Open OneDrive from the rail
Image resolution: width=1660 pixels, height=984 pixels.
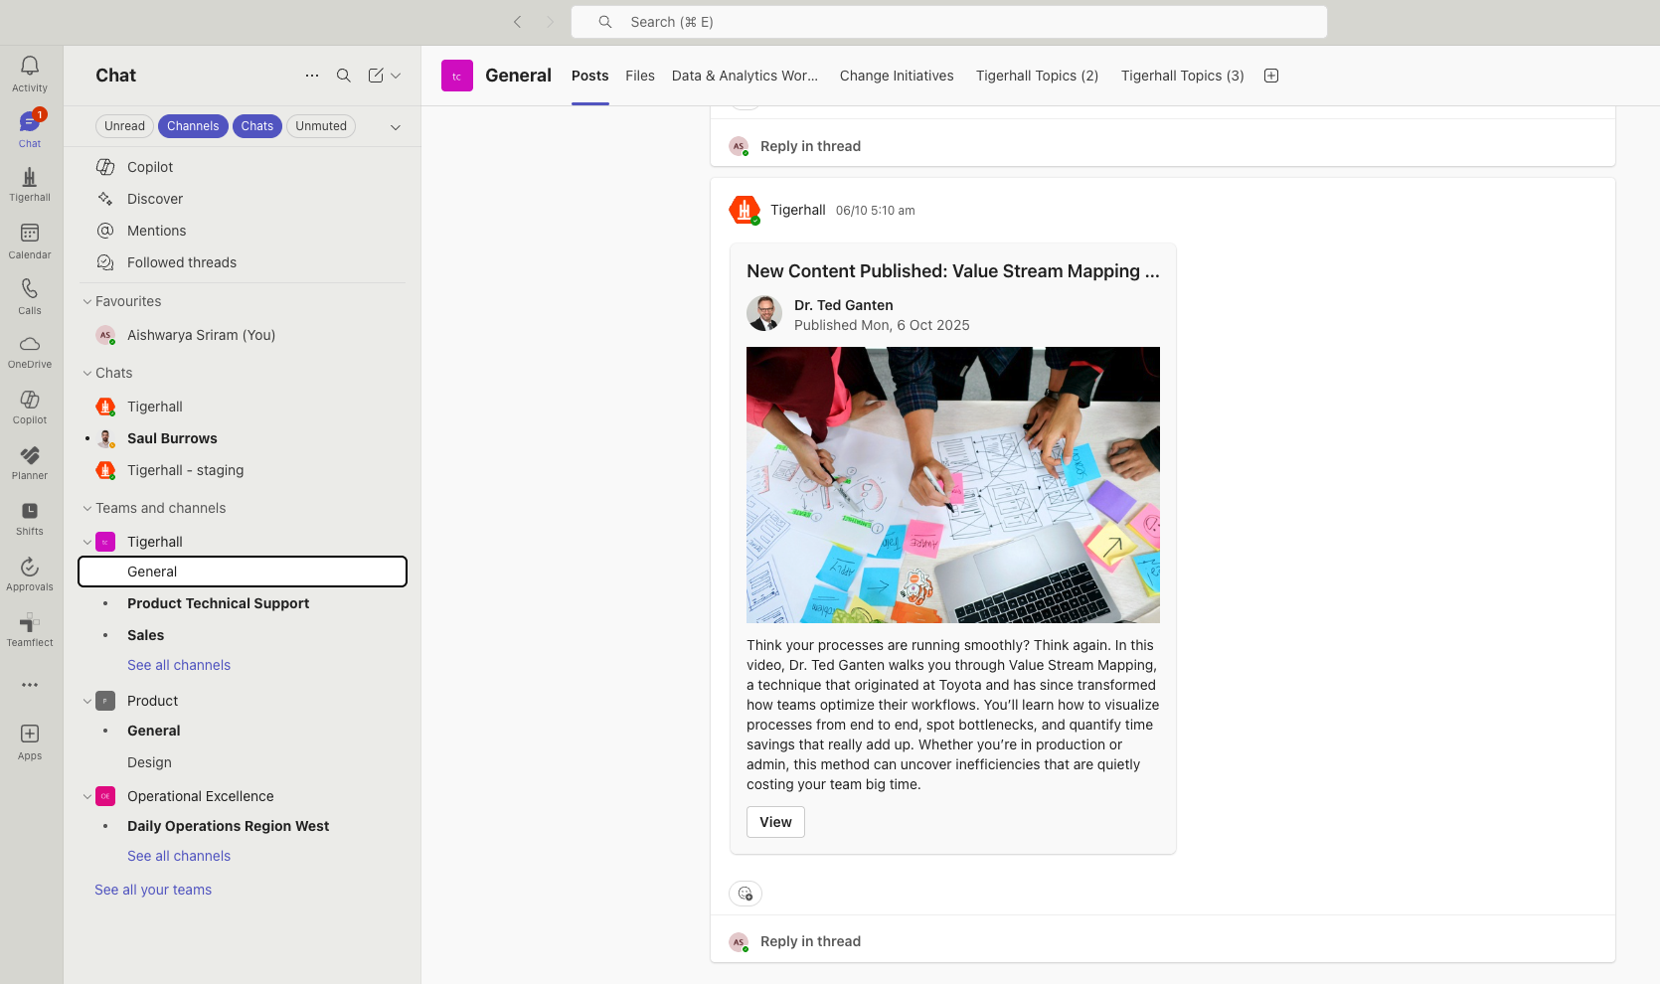30,352
